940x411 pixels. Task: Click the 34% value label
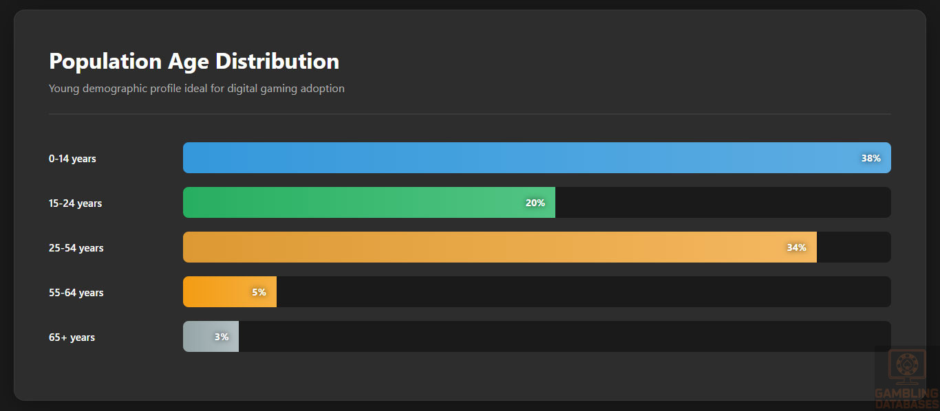pyautogui.click(x=796, y=247)
